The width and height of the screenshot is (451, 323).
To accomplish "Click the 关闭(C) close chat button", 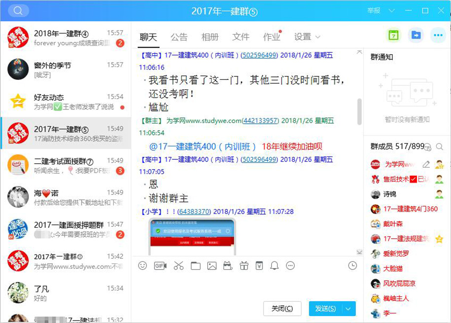I will (x=282, y=309).
